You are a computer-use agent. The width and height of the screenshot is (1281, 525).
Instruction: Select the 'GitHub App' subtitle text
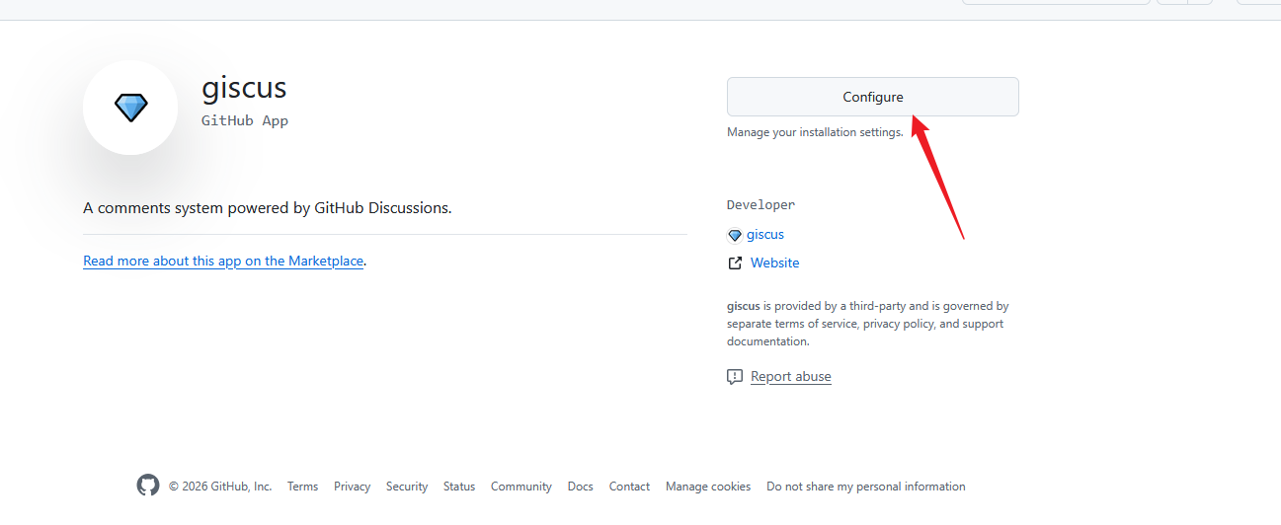pyautogui.click(x=245, y=121)
